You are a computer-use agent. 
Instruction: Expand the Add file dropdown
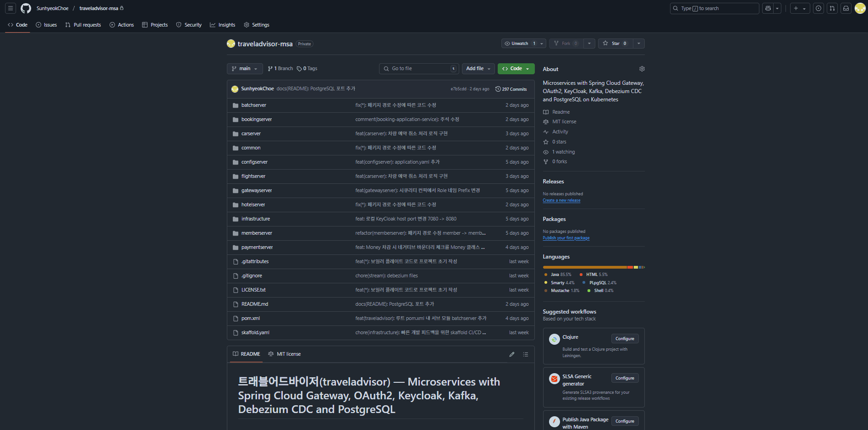point(478,69)
